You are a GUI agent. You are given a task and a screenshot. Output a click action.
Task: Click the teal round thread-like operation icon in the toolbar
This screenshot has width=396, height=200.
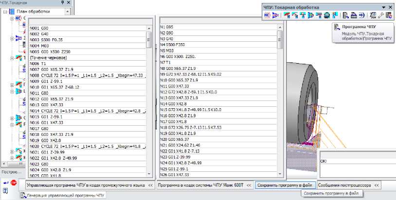[x=327, y=16]
